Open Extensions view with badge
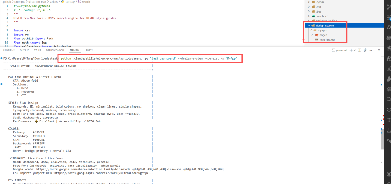Viewport: 391px width, 184px height. click(x=388, y=17)
